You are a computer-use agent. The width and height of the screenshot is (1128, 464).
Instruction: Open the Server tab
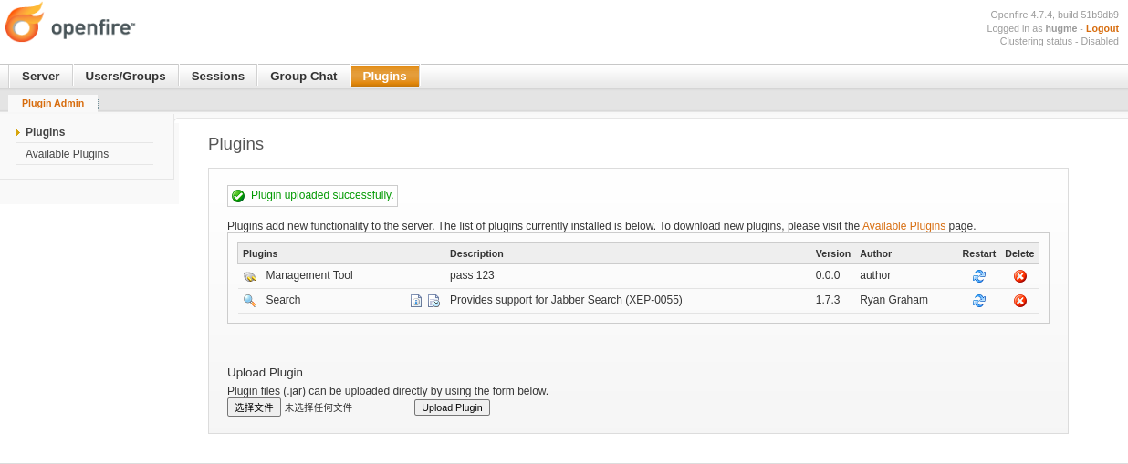[x=41, y=76]
